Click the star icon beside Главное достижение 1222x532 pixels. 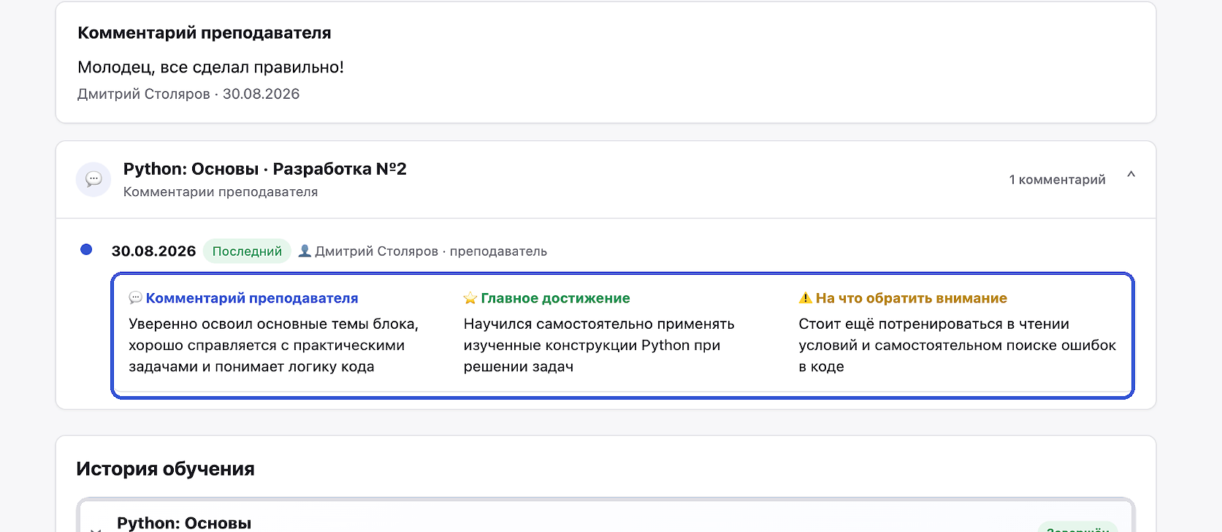(x=470, y=298)
